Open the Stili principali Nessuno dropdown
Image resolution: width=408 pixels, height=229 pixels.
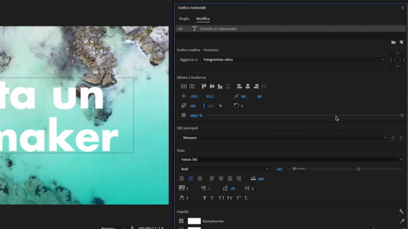pos(284,137)
